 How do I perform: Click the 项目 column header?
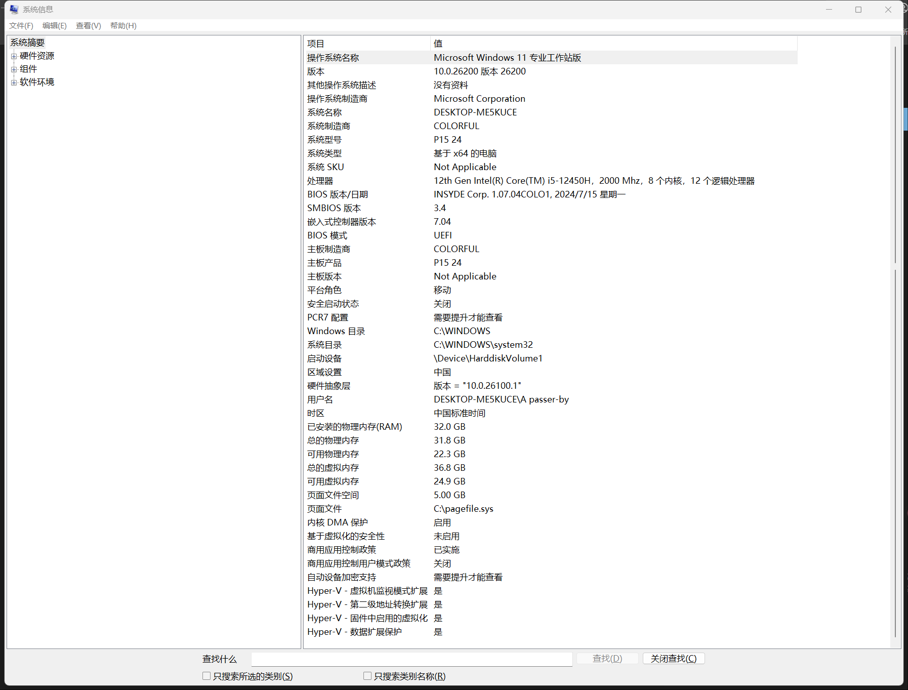click(x=367, y=44)
